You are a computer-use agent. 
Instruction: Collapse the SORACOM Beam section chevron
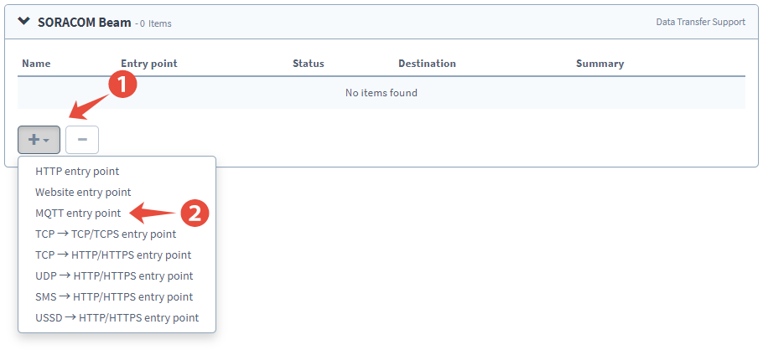(x=23, y=22)
